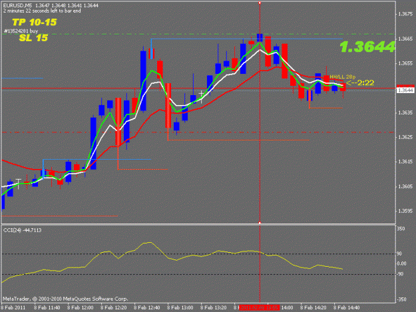This screenshot has width=416, height=312.
Task: Click the 0.00 level on CCI scale
Action: pos(401,263)
